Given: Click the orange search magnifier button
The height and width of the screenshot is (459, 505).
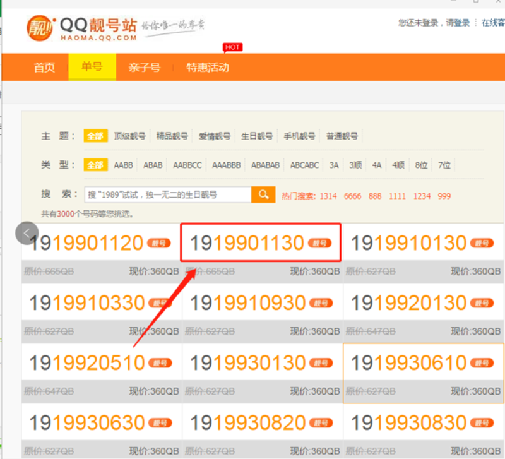Looking at the screenshot, I should pyautogui.click(x=263, y=194).
